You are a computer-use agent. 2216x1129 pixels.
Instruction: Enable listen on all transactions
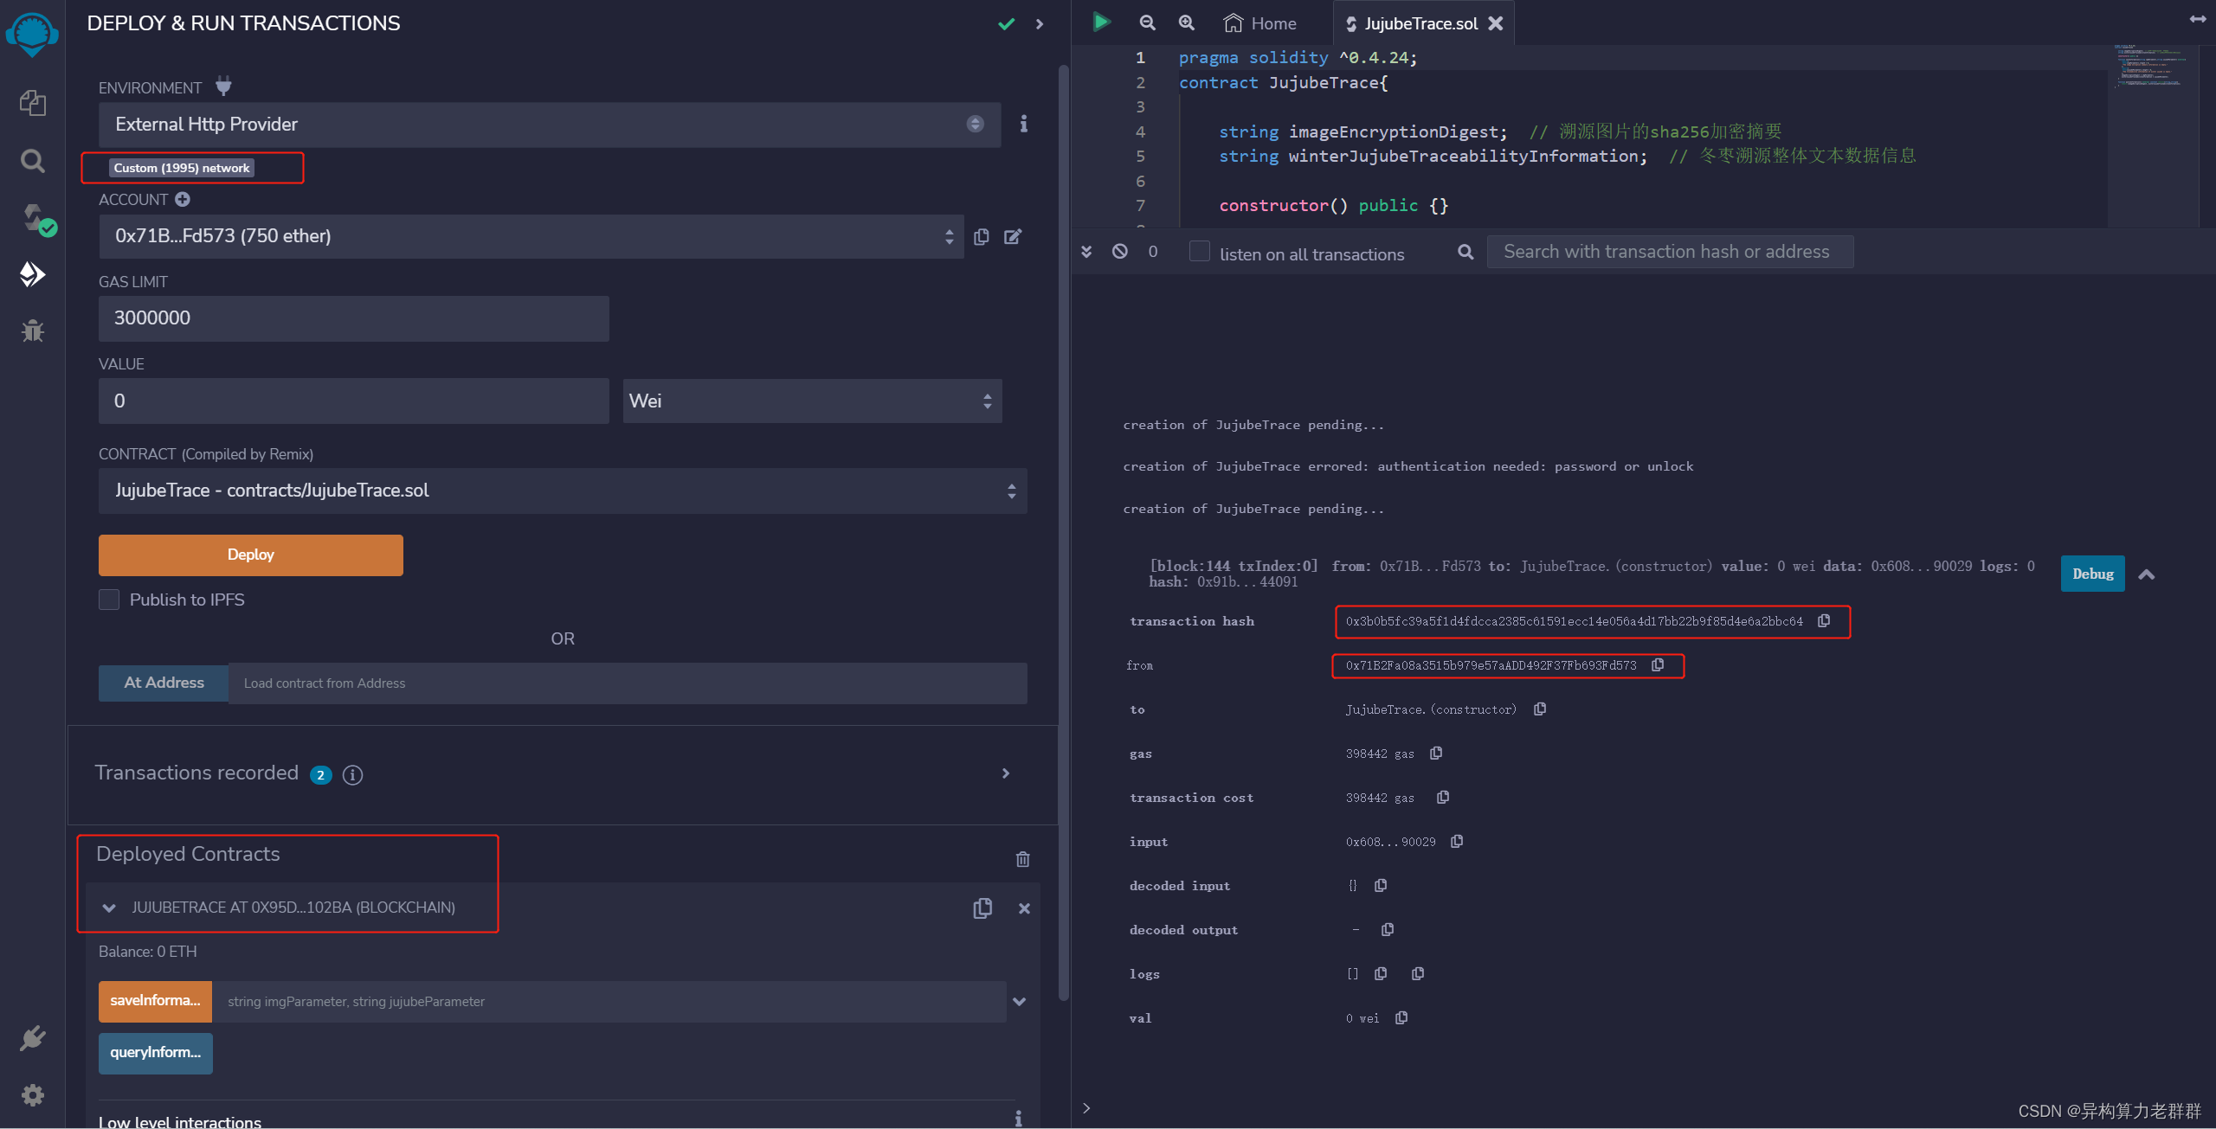(x=1199, y=251)
